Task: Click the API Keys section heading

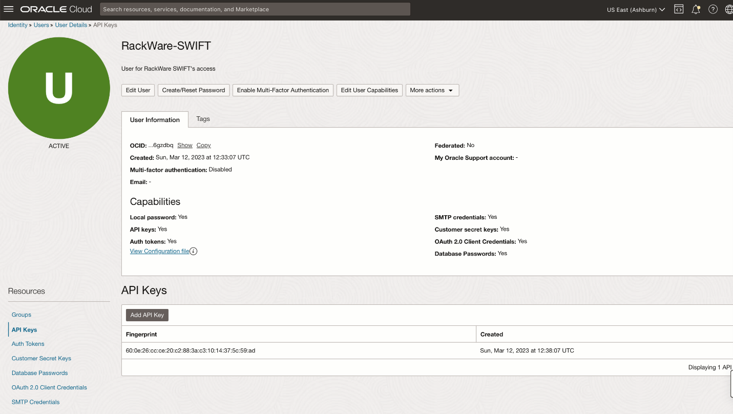Action: point(144,291)
